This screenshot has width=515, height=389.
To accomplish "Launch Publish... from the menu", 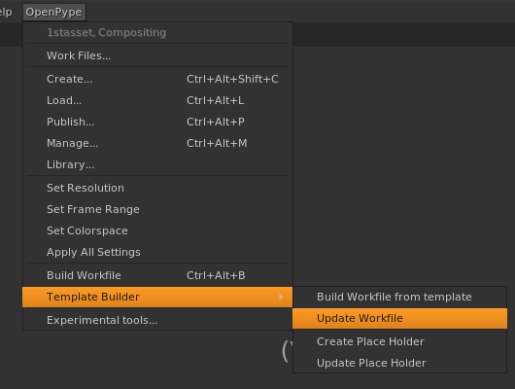I will [157, 122].
